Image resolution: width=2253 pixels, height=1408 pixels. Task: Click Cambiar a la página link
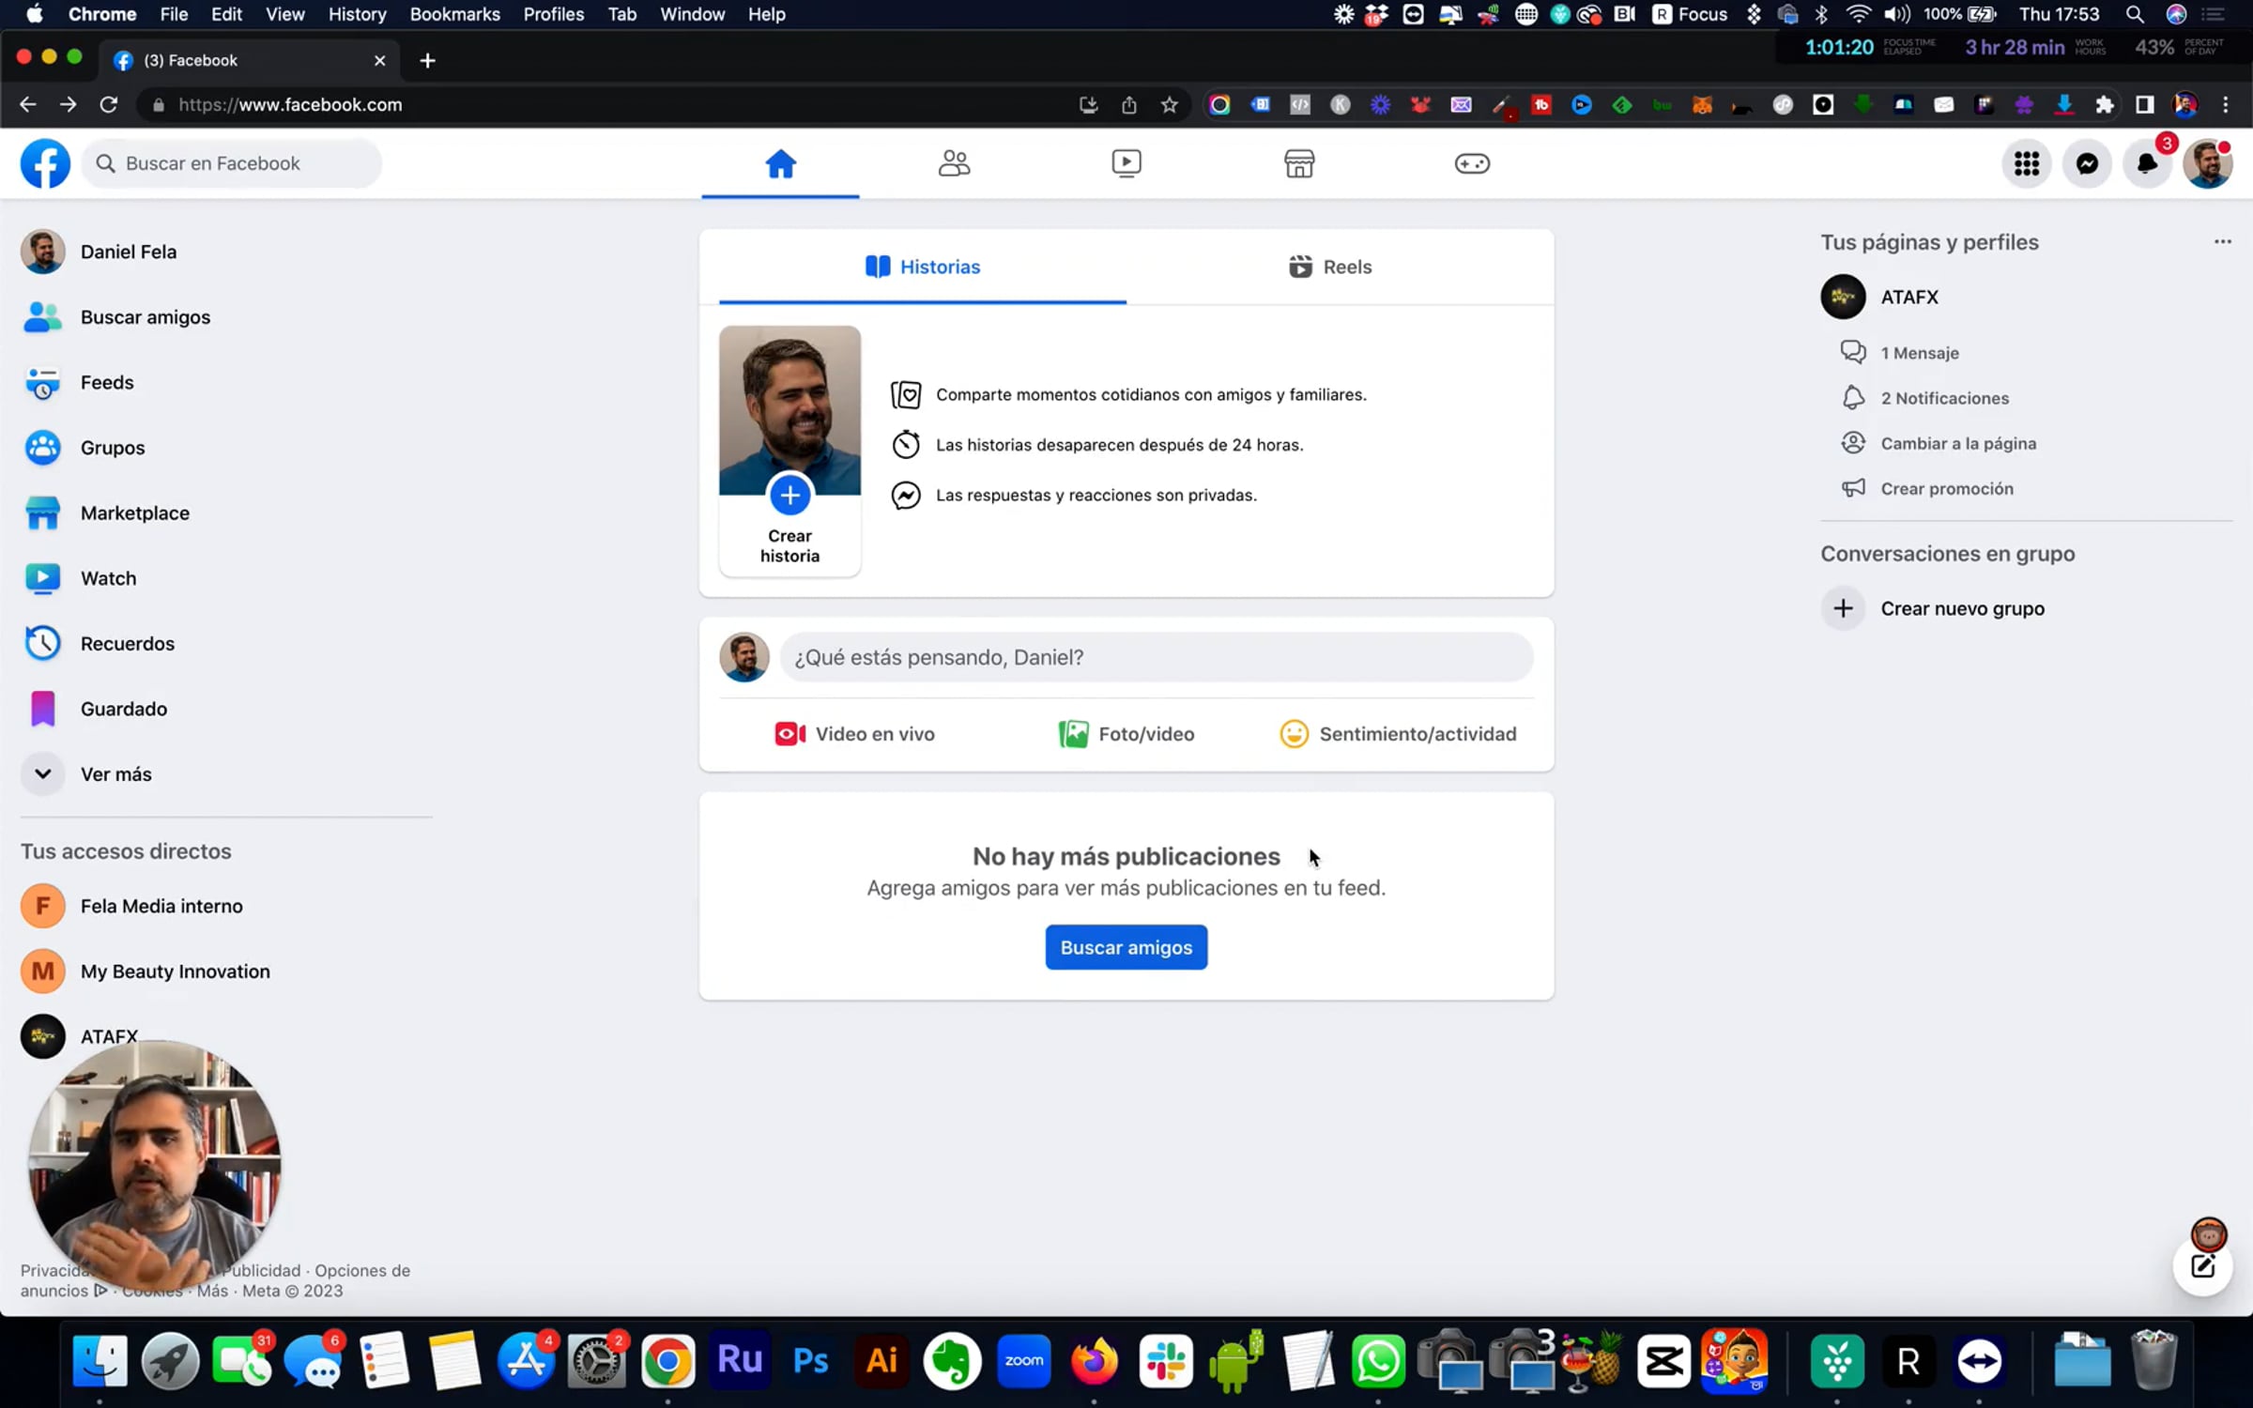pos(1957,444)
